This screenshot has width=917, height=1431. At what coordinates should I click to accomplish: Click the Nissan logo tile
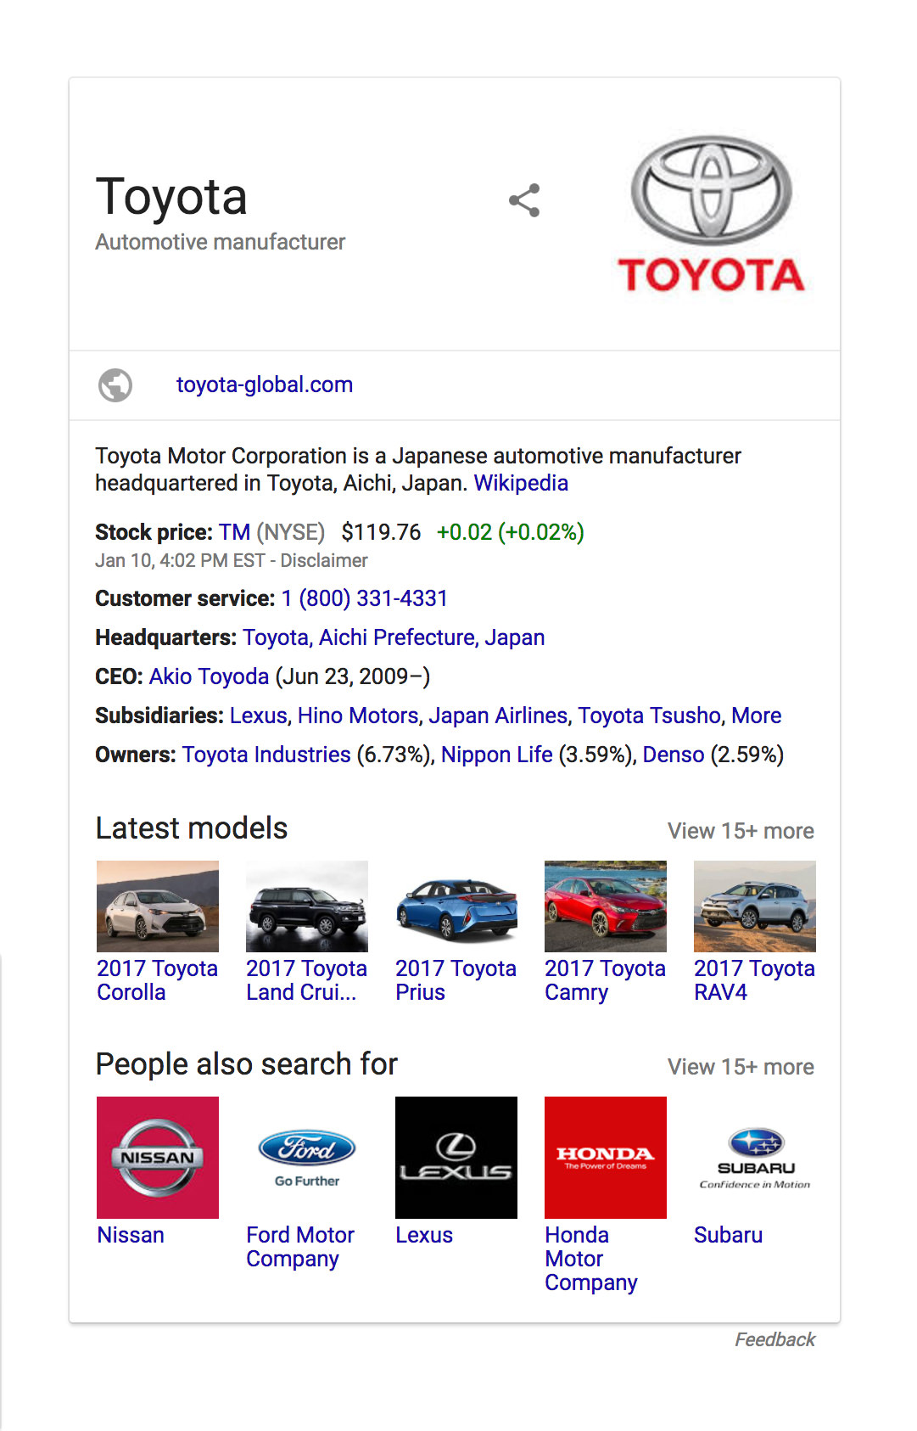point(158,1158)
